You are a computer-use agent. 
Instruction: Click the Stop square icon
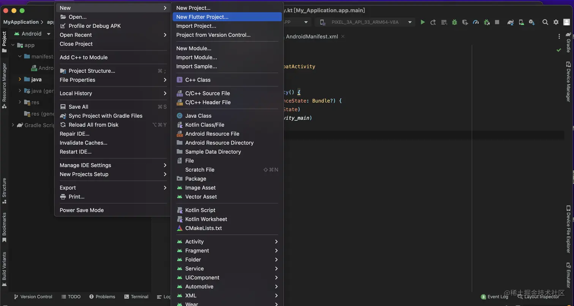coord(497,22)
